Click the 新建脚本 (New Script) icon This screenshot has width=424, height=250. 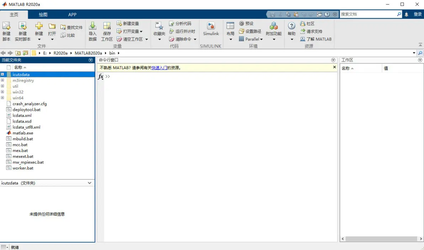(6, 26)
